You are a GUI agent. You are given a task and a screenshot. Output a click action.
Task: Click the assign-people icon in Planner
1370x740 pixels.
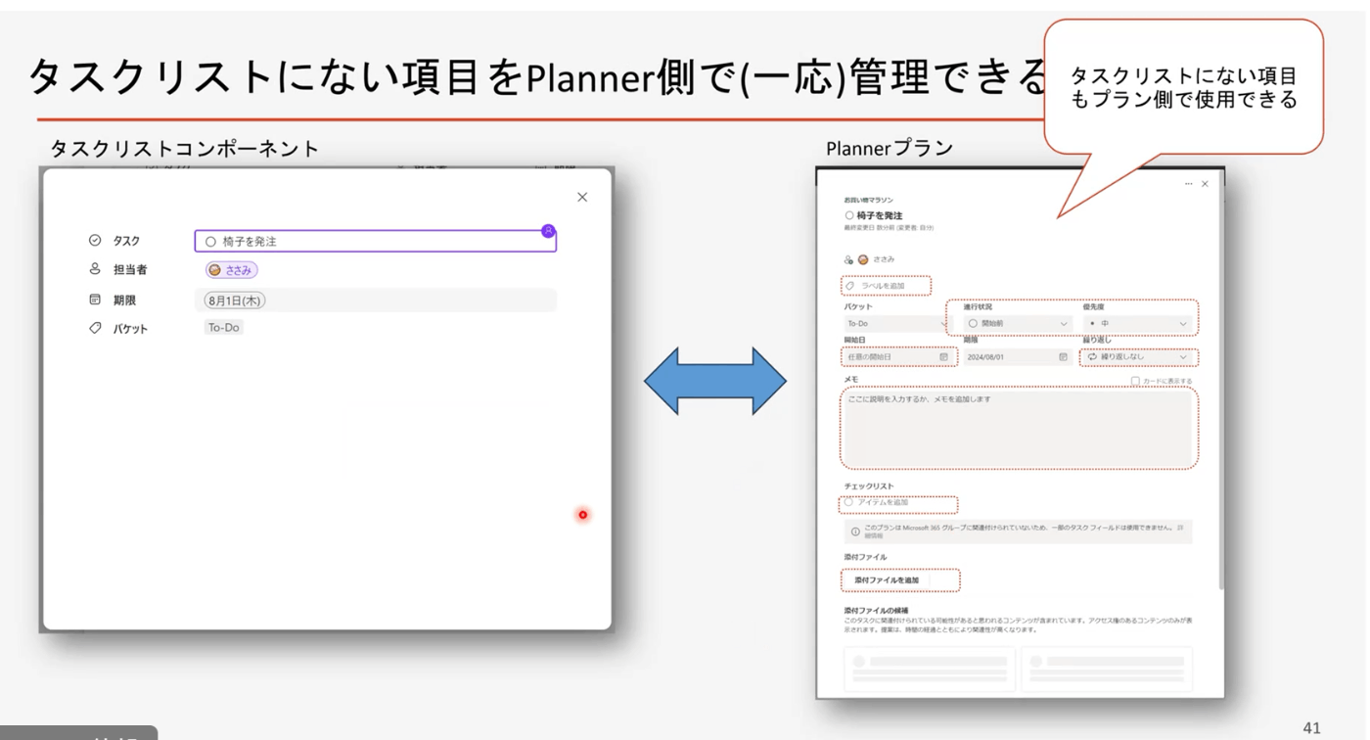tap(848, 259)
